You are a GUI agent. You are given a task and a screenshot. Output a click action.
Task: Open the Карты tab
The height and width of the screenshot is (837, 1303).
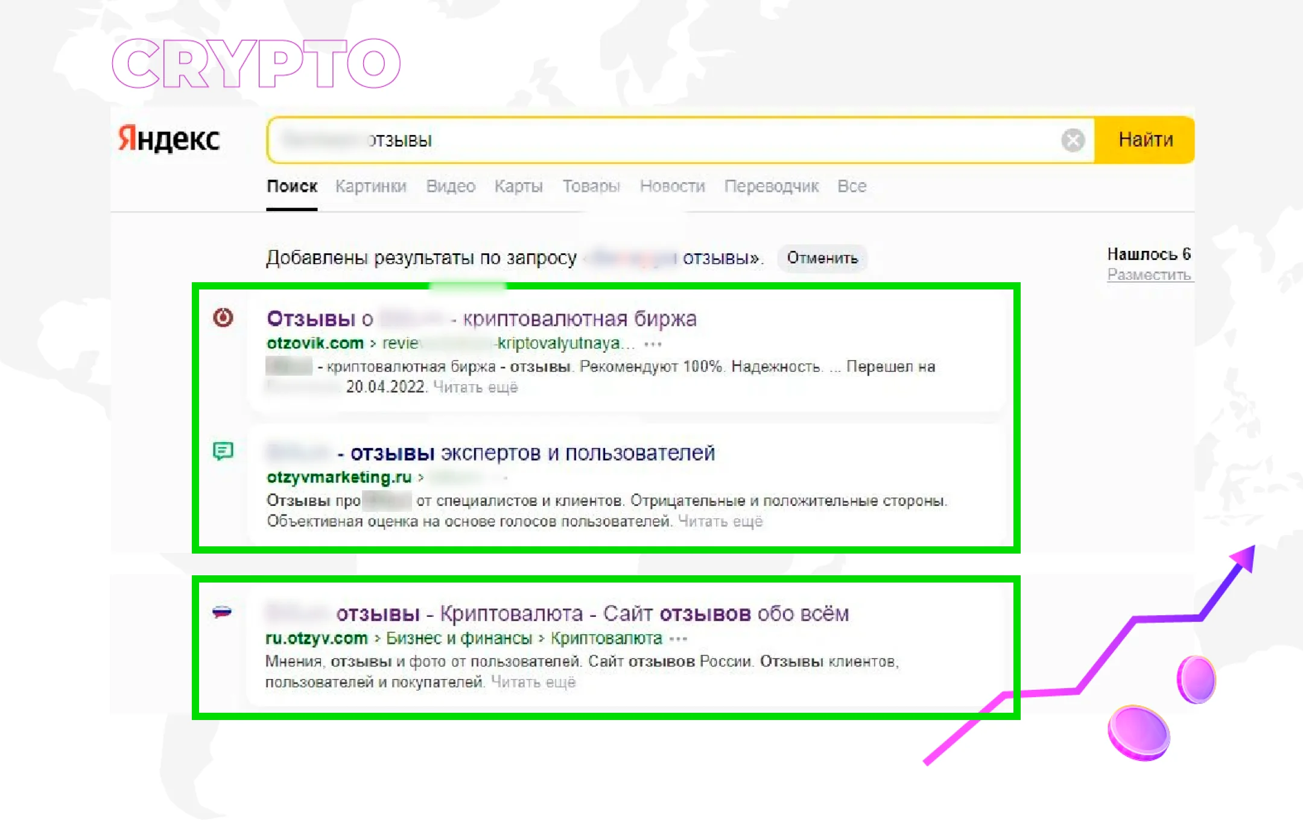coord(519,186)
